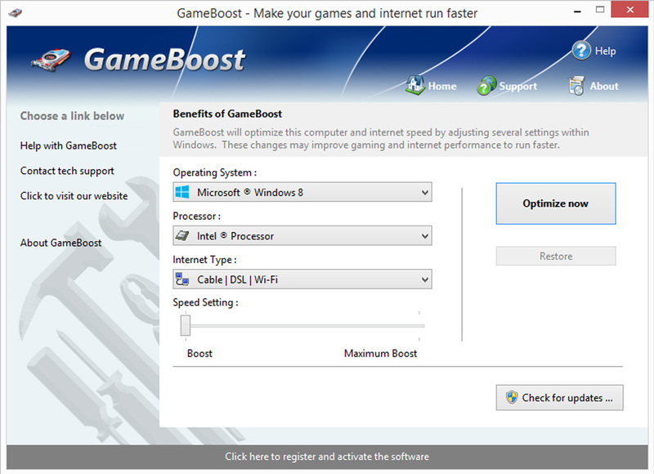Minimize the GameBoost window
The image size is (654, 474).
[577, 11]
